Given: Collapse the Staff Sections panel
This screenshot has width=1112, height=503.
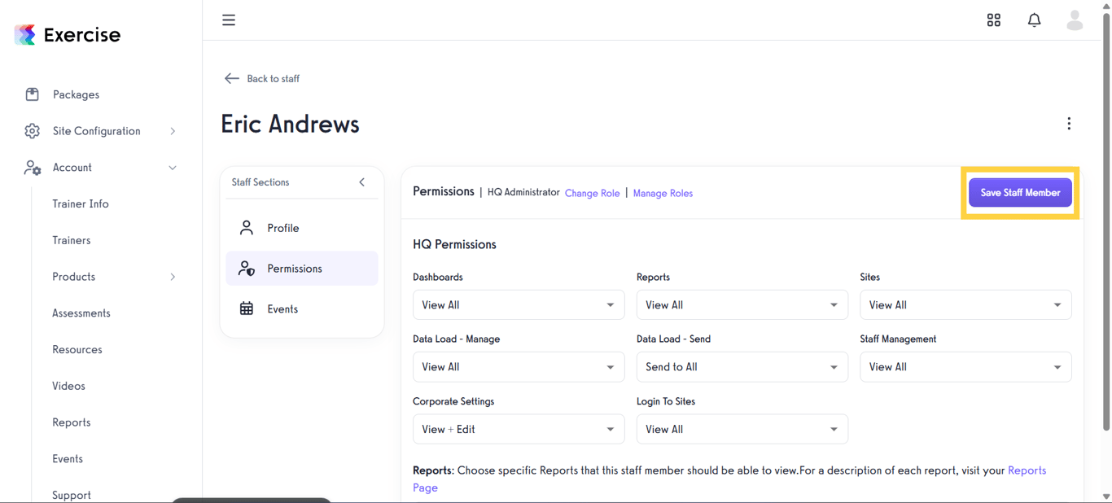Looking at the screenshot, I should click(x=362, y=182).
